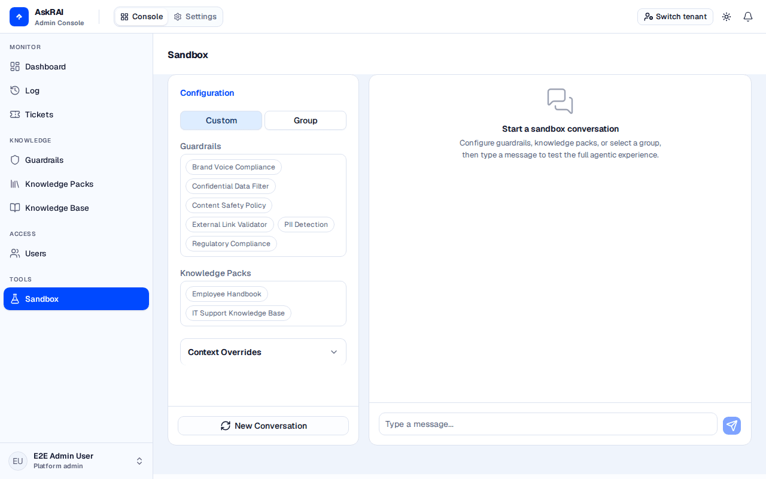Screen dimensions: 766x479
Task: Switch to the Console tab
Action: point(141,17)
